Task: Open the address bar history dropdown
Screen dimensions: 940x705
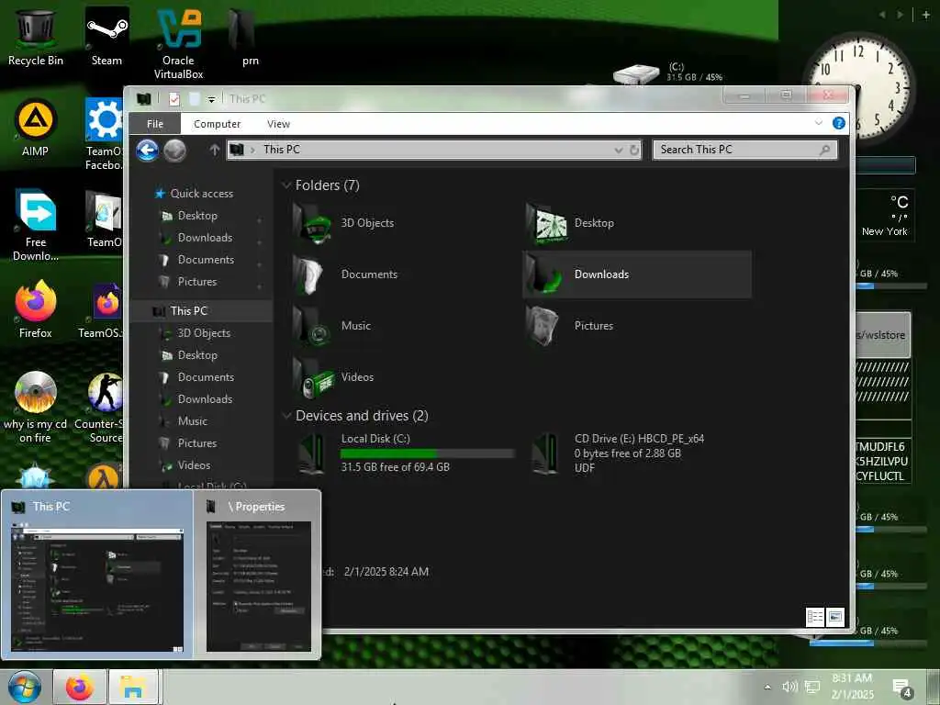Action: point(618,150)
